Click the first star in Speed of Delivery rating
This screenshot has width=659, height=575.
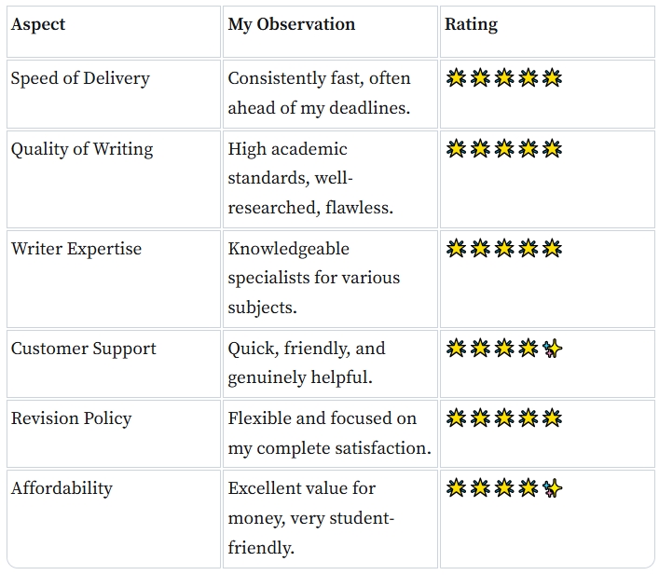[456, 78]
